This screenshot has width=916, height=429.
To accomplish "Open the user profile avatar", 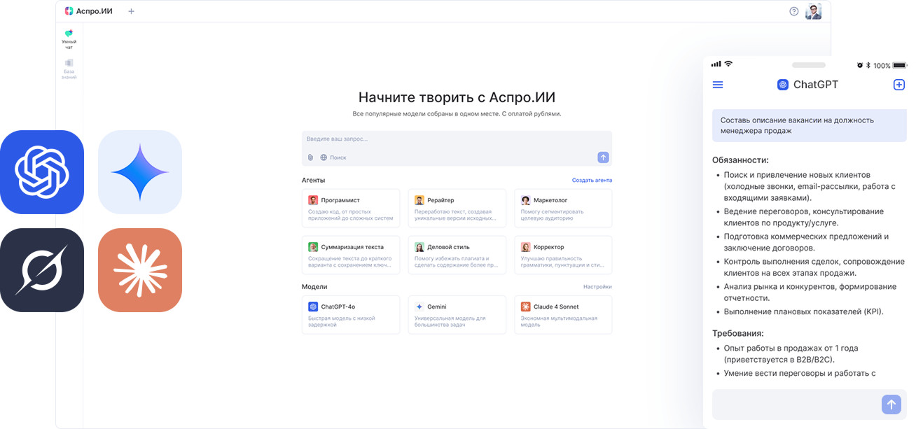I will (x=813, y=11).
